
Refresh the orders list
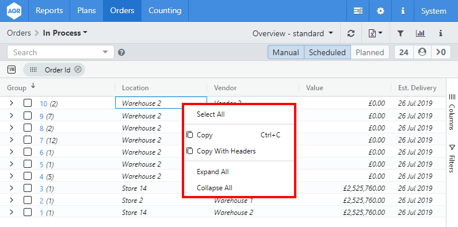pyautogui.click(x=351, y=33)
